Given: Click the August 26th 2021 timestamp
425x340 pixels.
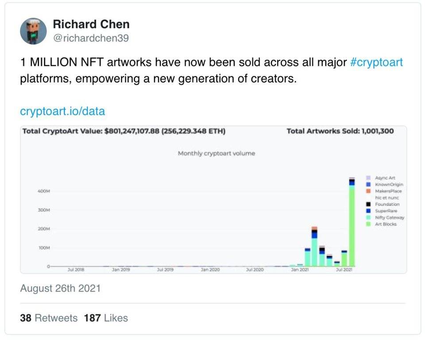Looking at the screenshot, I should click(x=60, y=289).
